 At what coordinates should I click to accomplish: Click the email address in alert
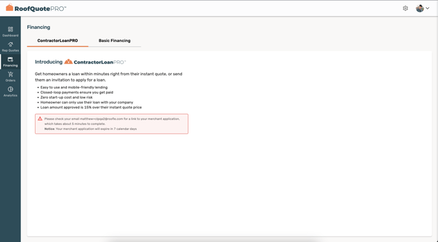101,118
